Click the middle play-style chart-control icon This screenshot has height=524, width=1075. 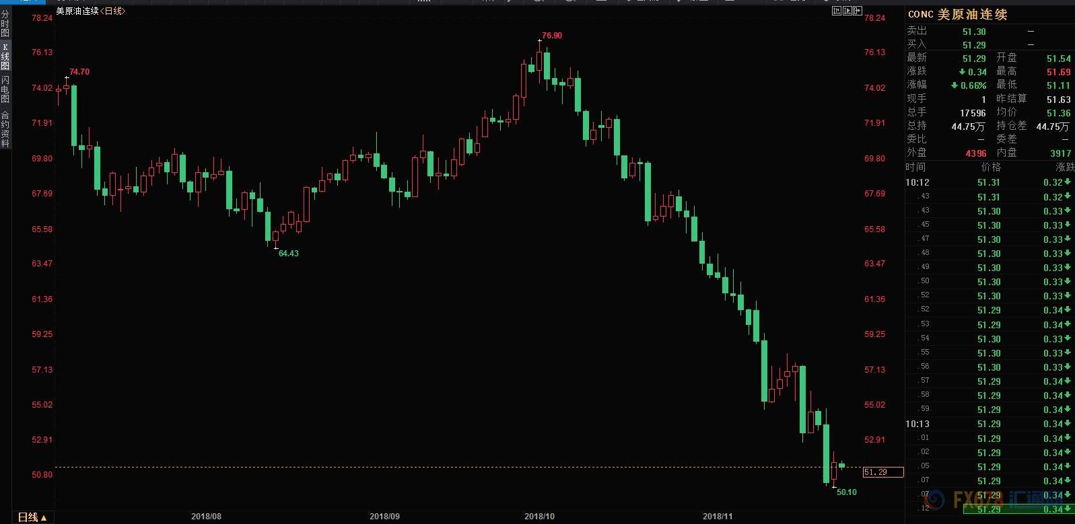847,11
